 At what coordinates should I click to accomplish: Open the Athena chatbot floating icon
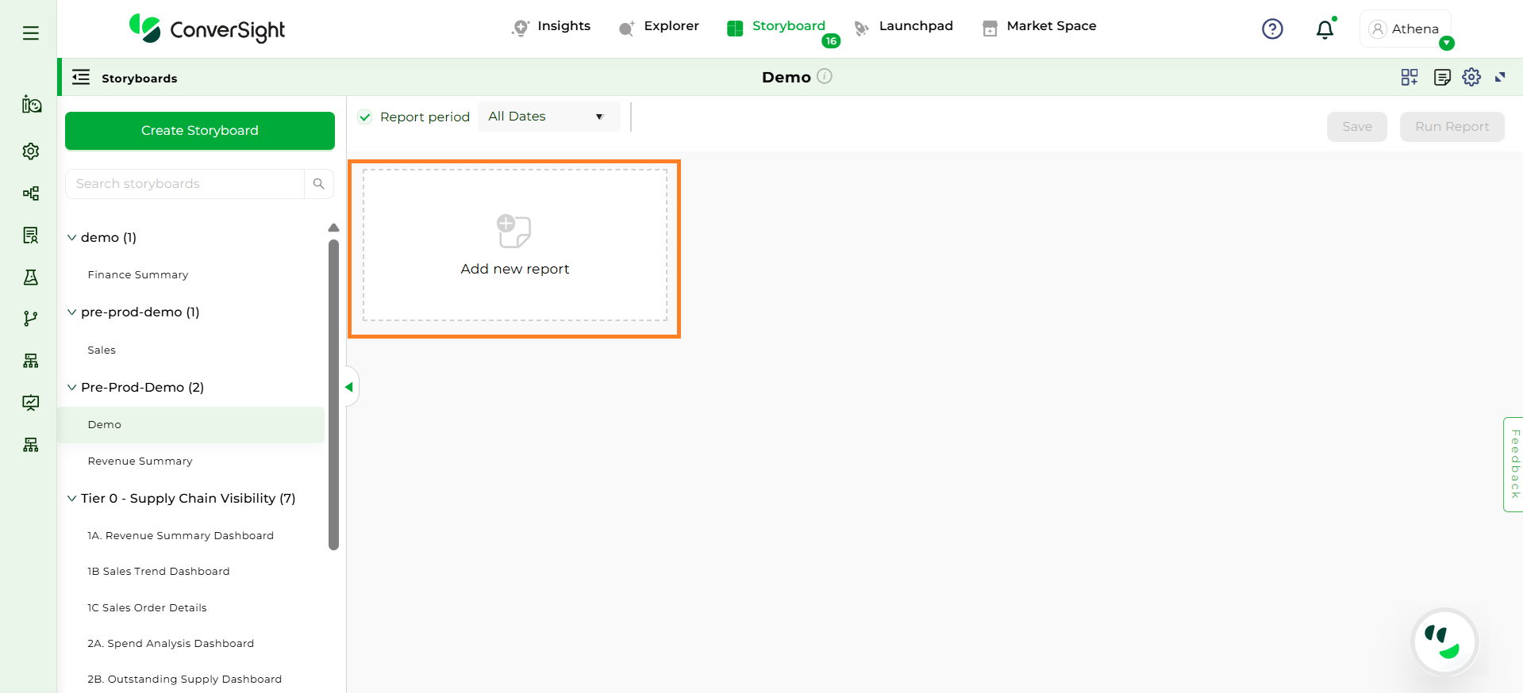pyautogui.click(x=1444, y=641)
